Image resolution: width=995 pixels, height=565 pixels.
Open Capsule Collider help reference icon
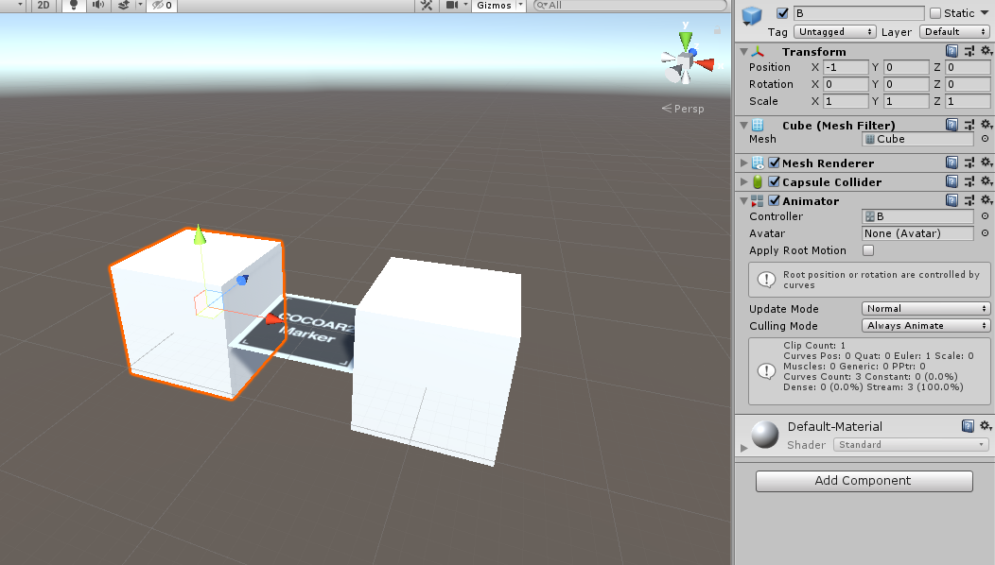[x=951, y=181]
